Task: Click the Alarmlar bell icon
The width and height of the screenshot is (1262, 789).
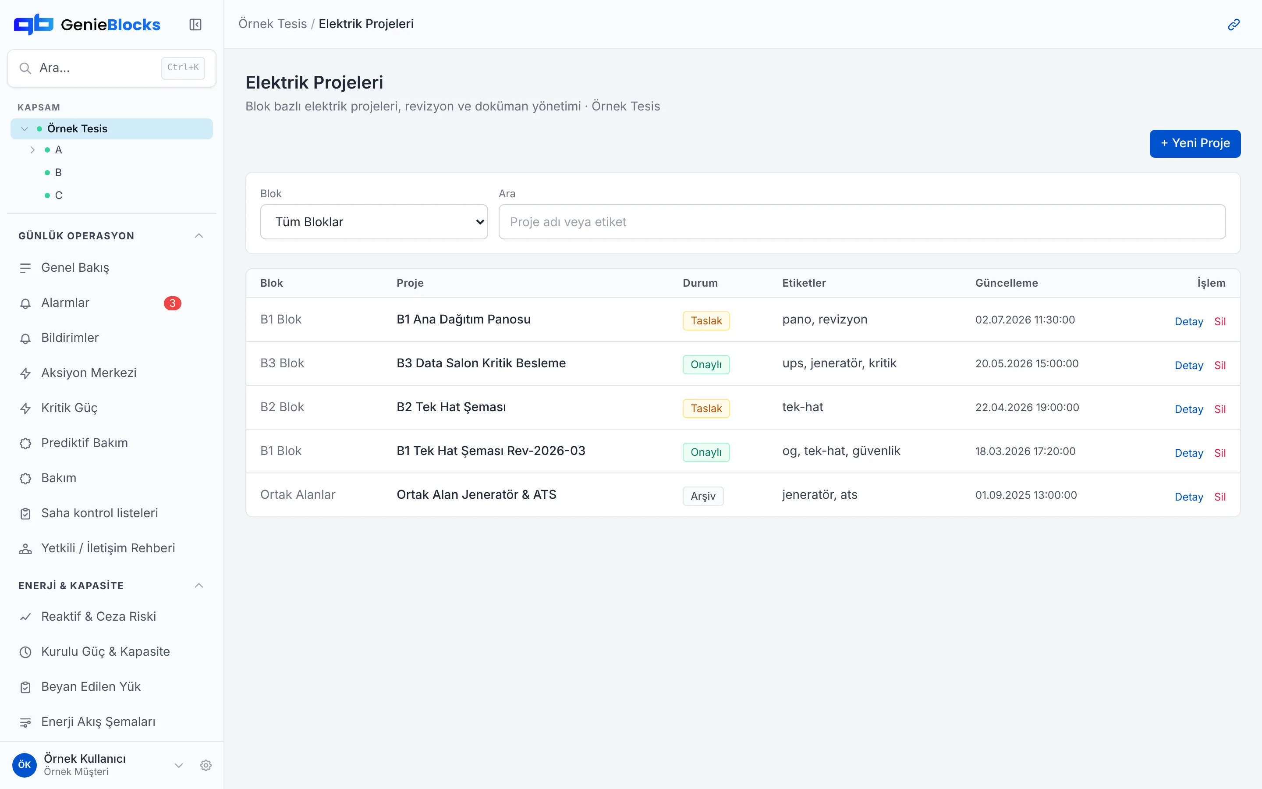Action: coord(25,303)
